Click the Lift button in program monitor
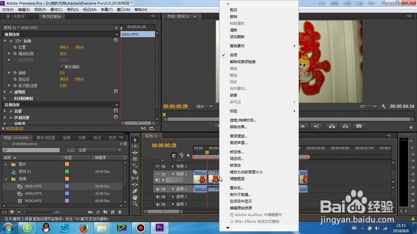Viewport: 417px width, 234px height. pos(332,127)
